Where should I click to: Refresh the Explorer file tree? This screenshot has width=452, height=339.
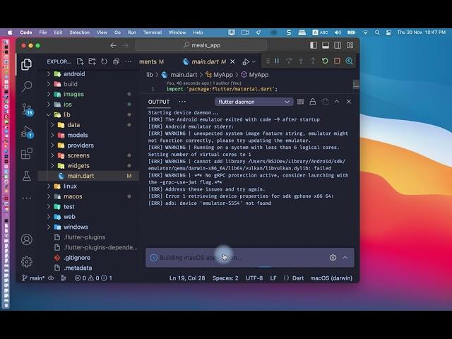click(x=104, y=61)
